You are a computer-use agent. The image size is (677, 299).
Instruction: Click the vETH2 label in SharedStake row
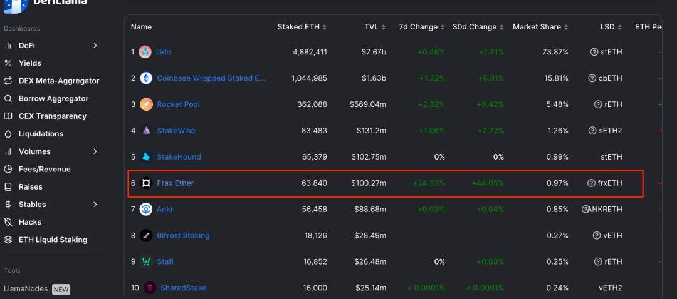(611, 288)
